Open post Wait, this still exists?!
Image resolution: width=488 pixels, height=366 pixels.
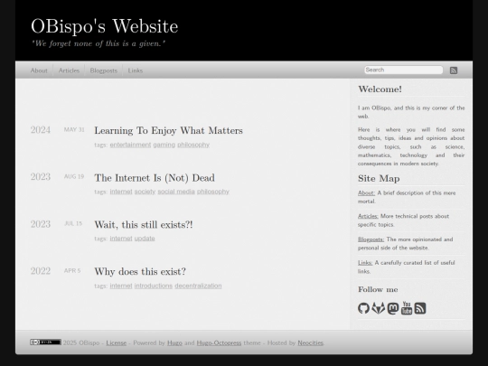144,225
